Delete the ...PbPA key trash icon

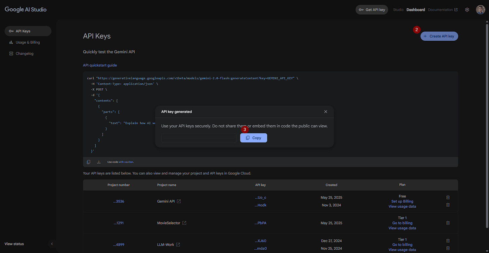[x=448, y=223]
